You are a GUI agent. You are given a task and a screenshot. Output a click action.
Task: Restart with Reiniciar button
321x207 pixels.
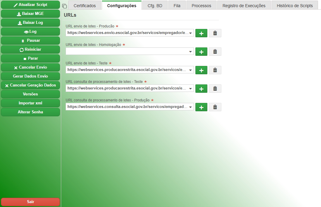[x=30, y=50]
